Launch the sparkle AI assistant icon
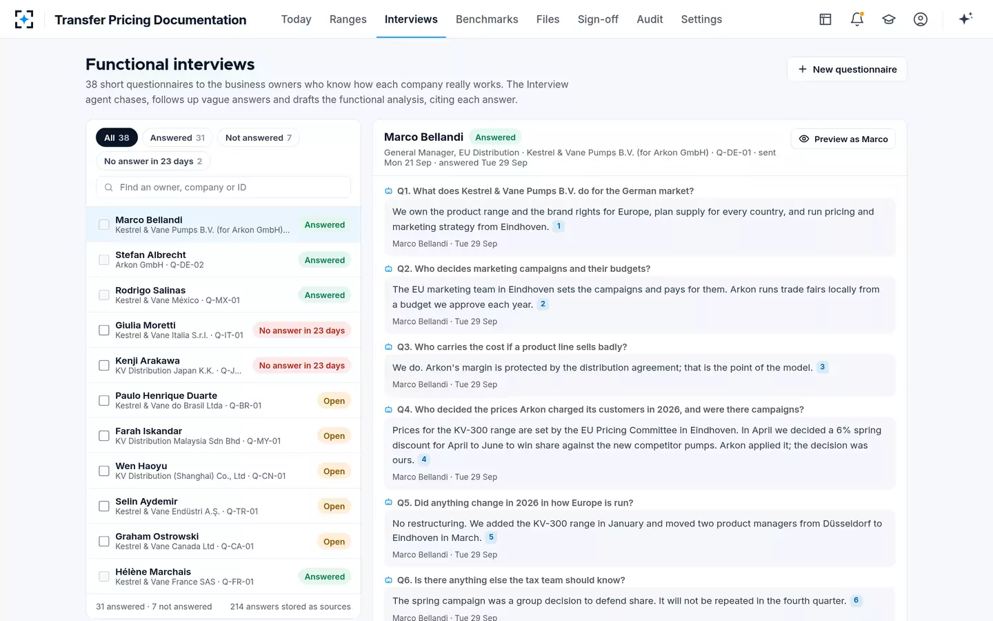 [x=965, y=19]
